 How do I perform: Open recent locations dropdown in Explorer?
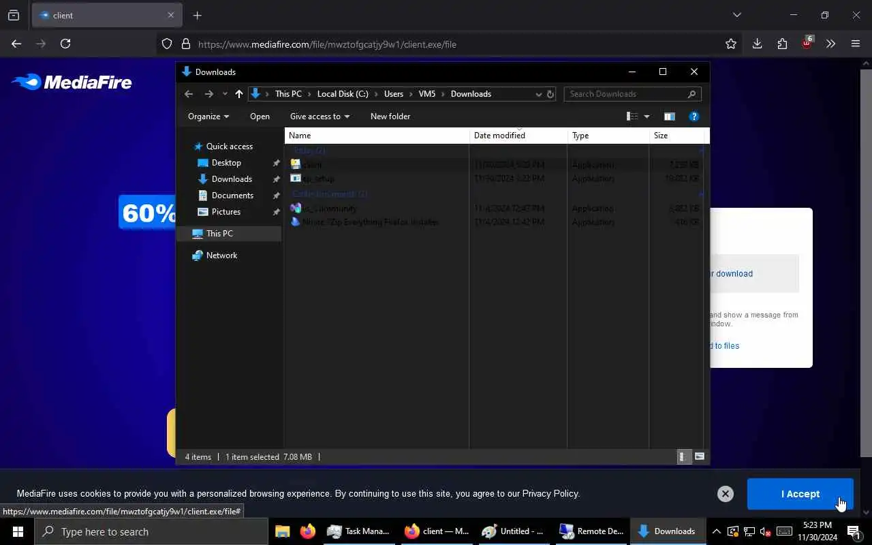tap(225, 94)
